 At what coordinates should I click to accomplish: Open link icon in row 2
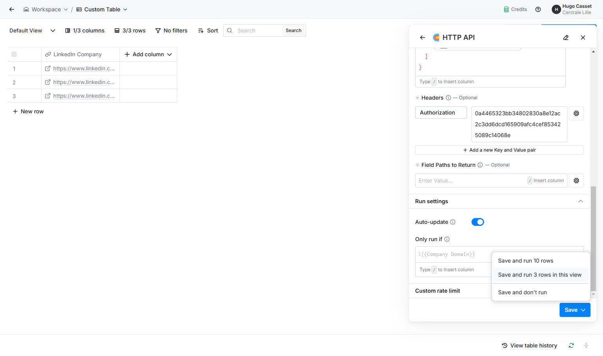pyautogui.click(x=48, y=82)
